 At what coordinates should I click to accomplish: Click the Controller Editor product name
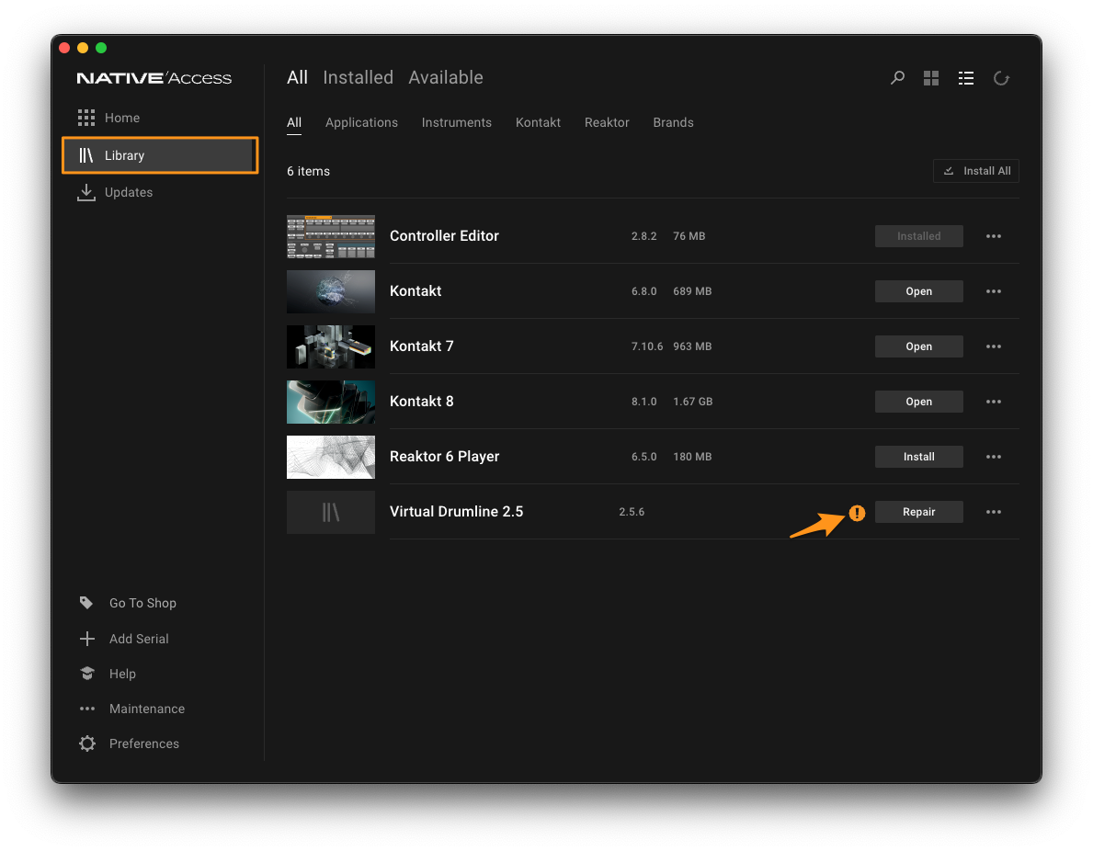coord(444,235)
